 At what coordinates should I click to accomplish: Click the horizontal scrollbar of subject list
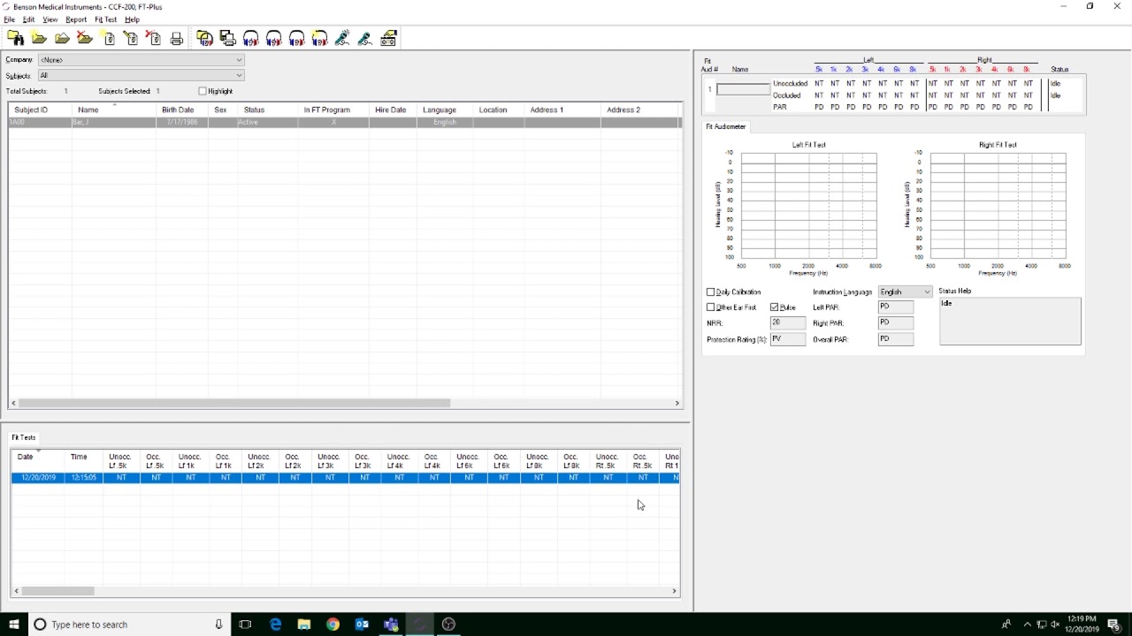click(234, 403)
